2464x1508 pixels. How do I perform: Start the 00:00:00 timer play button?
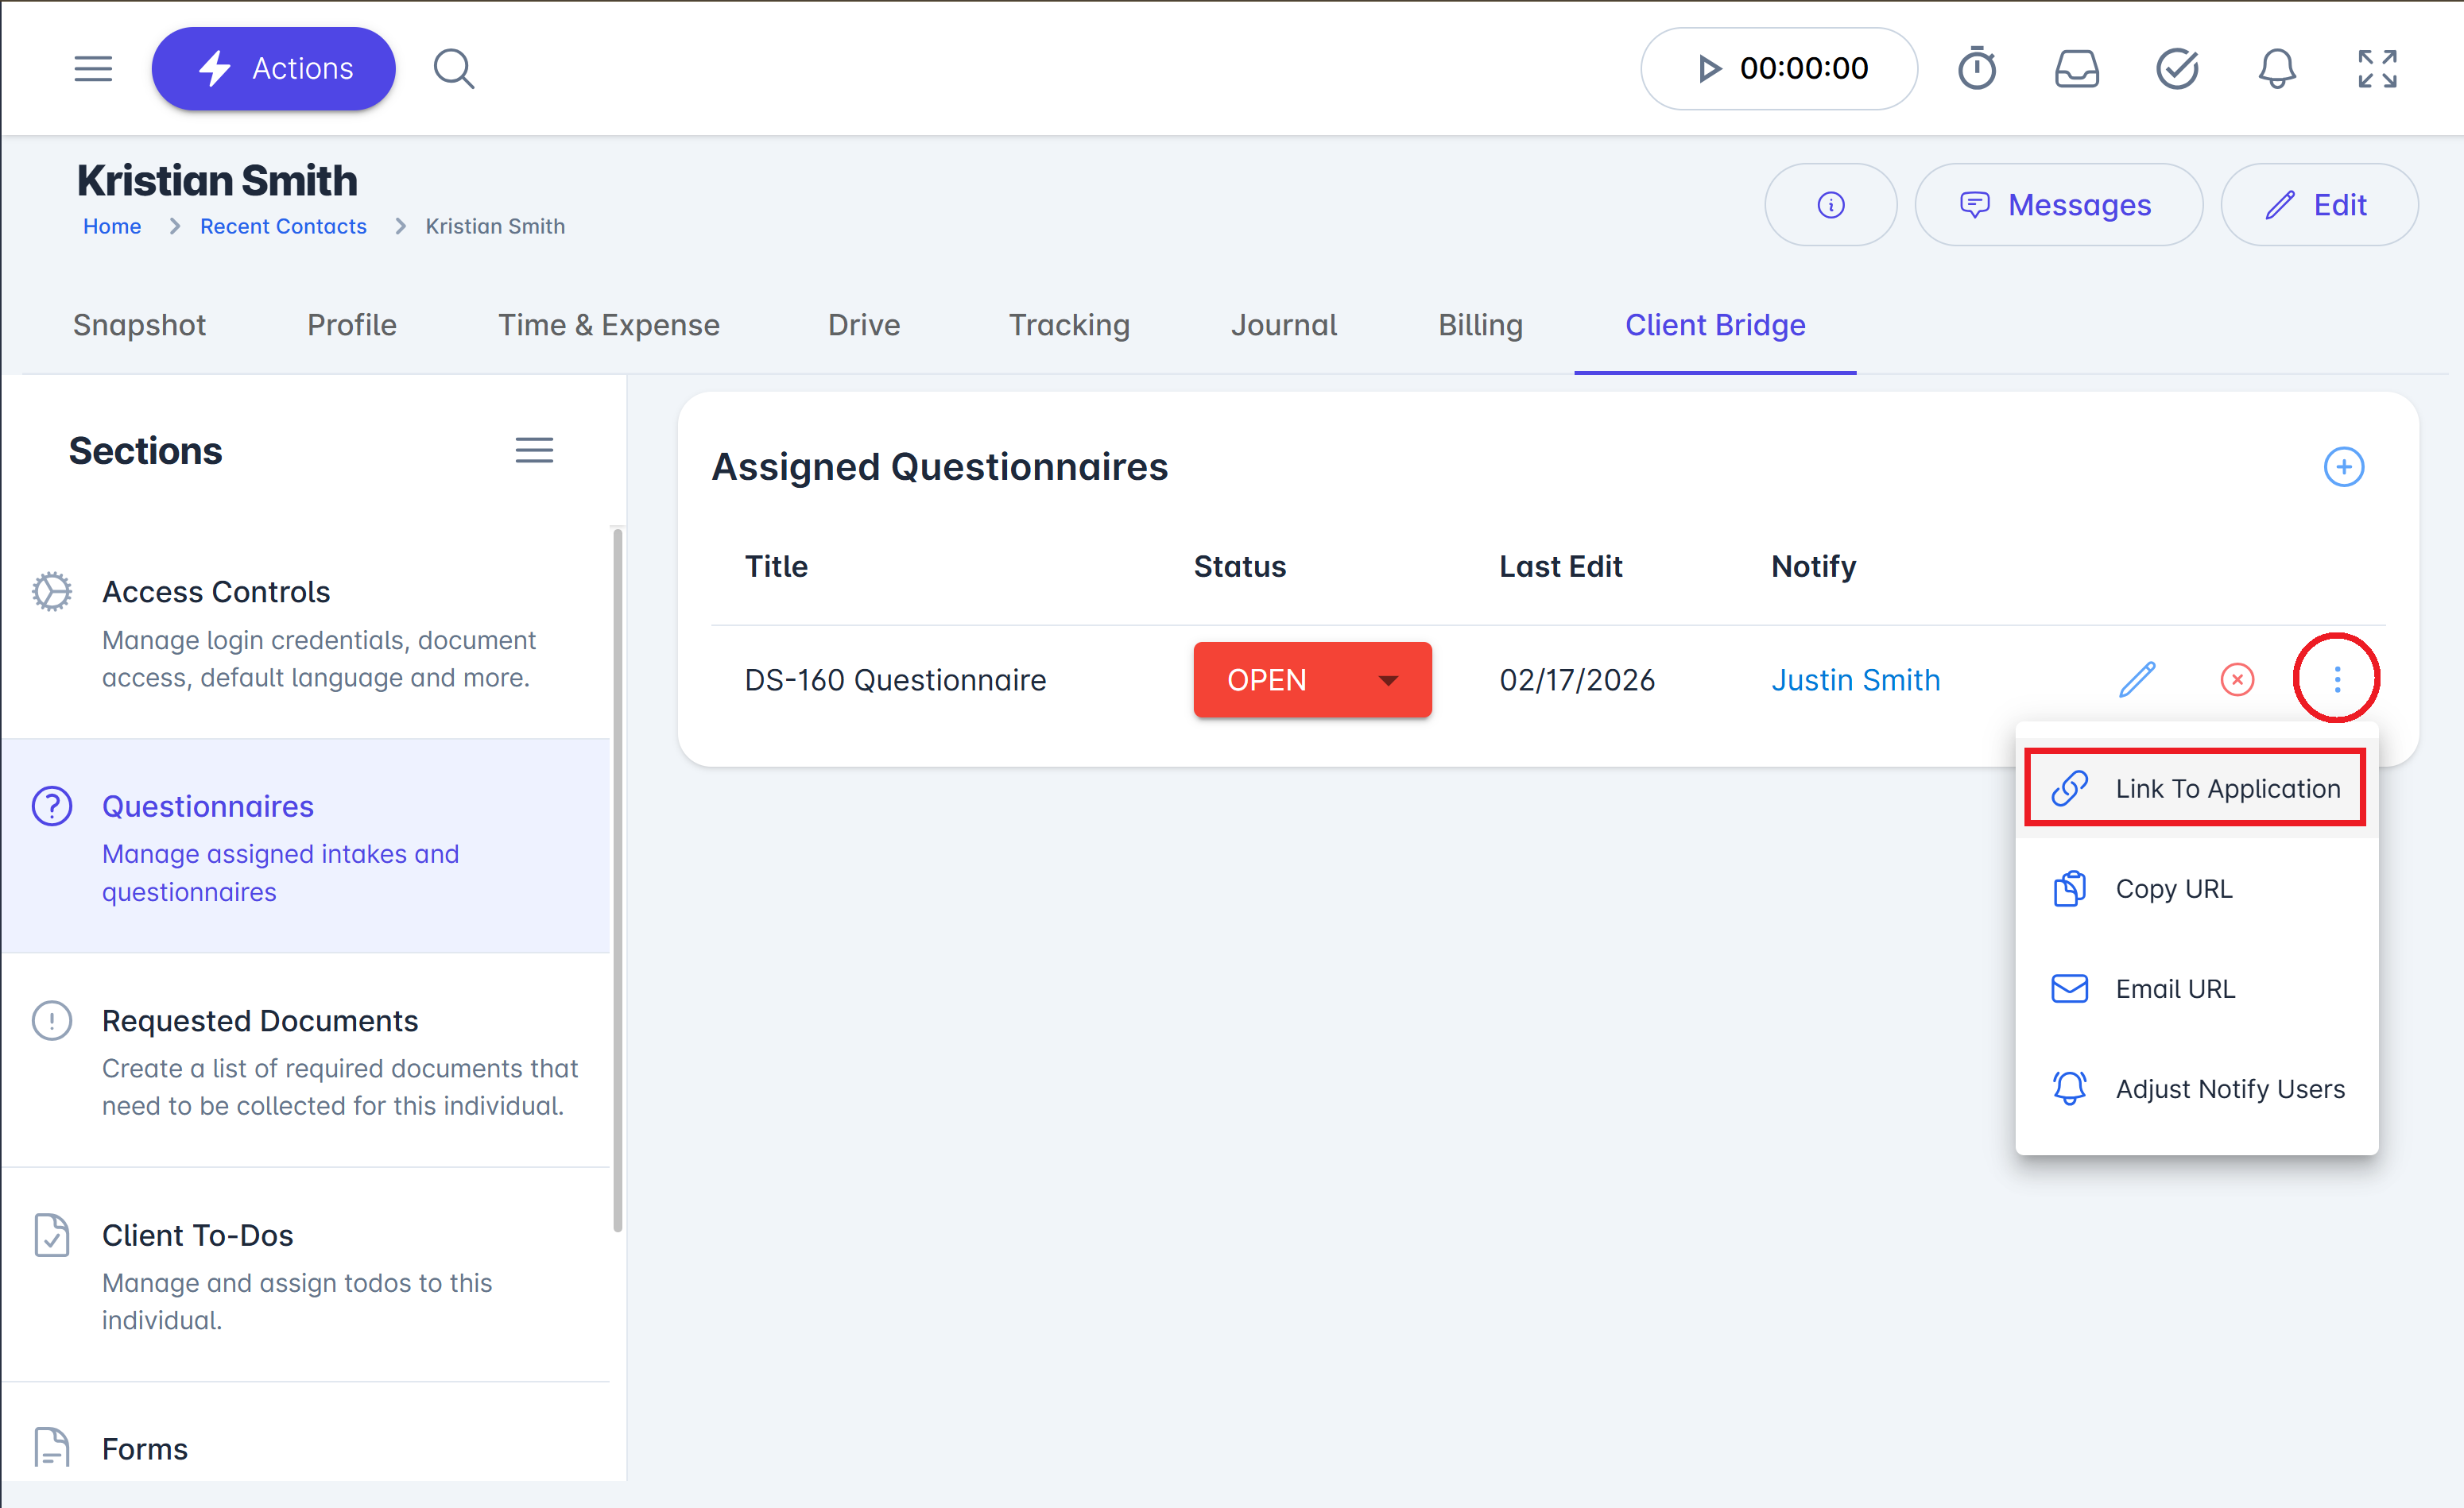(x=1709, y=69)
